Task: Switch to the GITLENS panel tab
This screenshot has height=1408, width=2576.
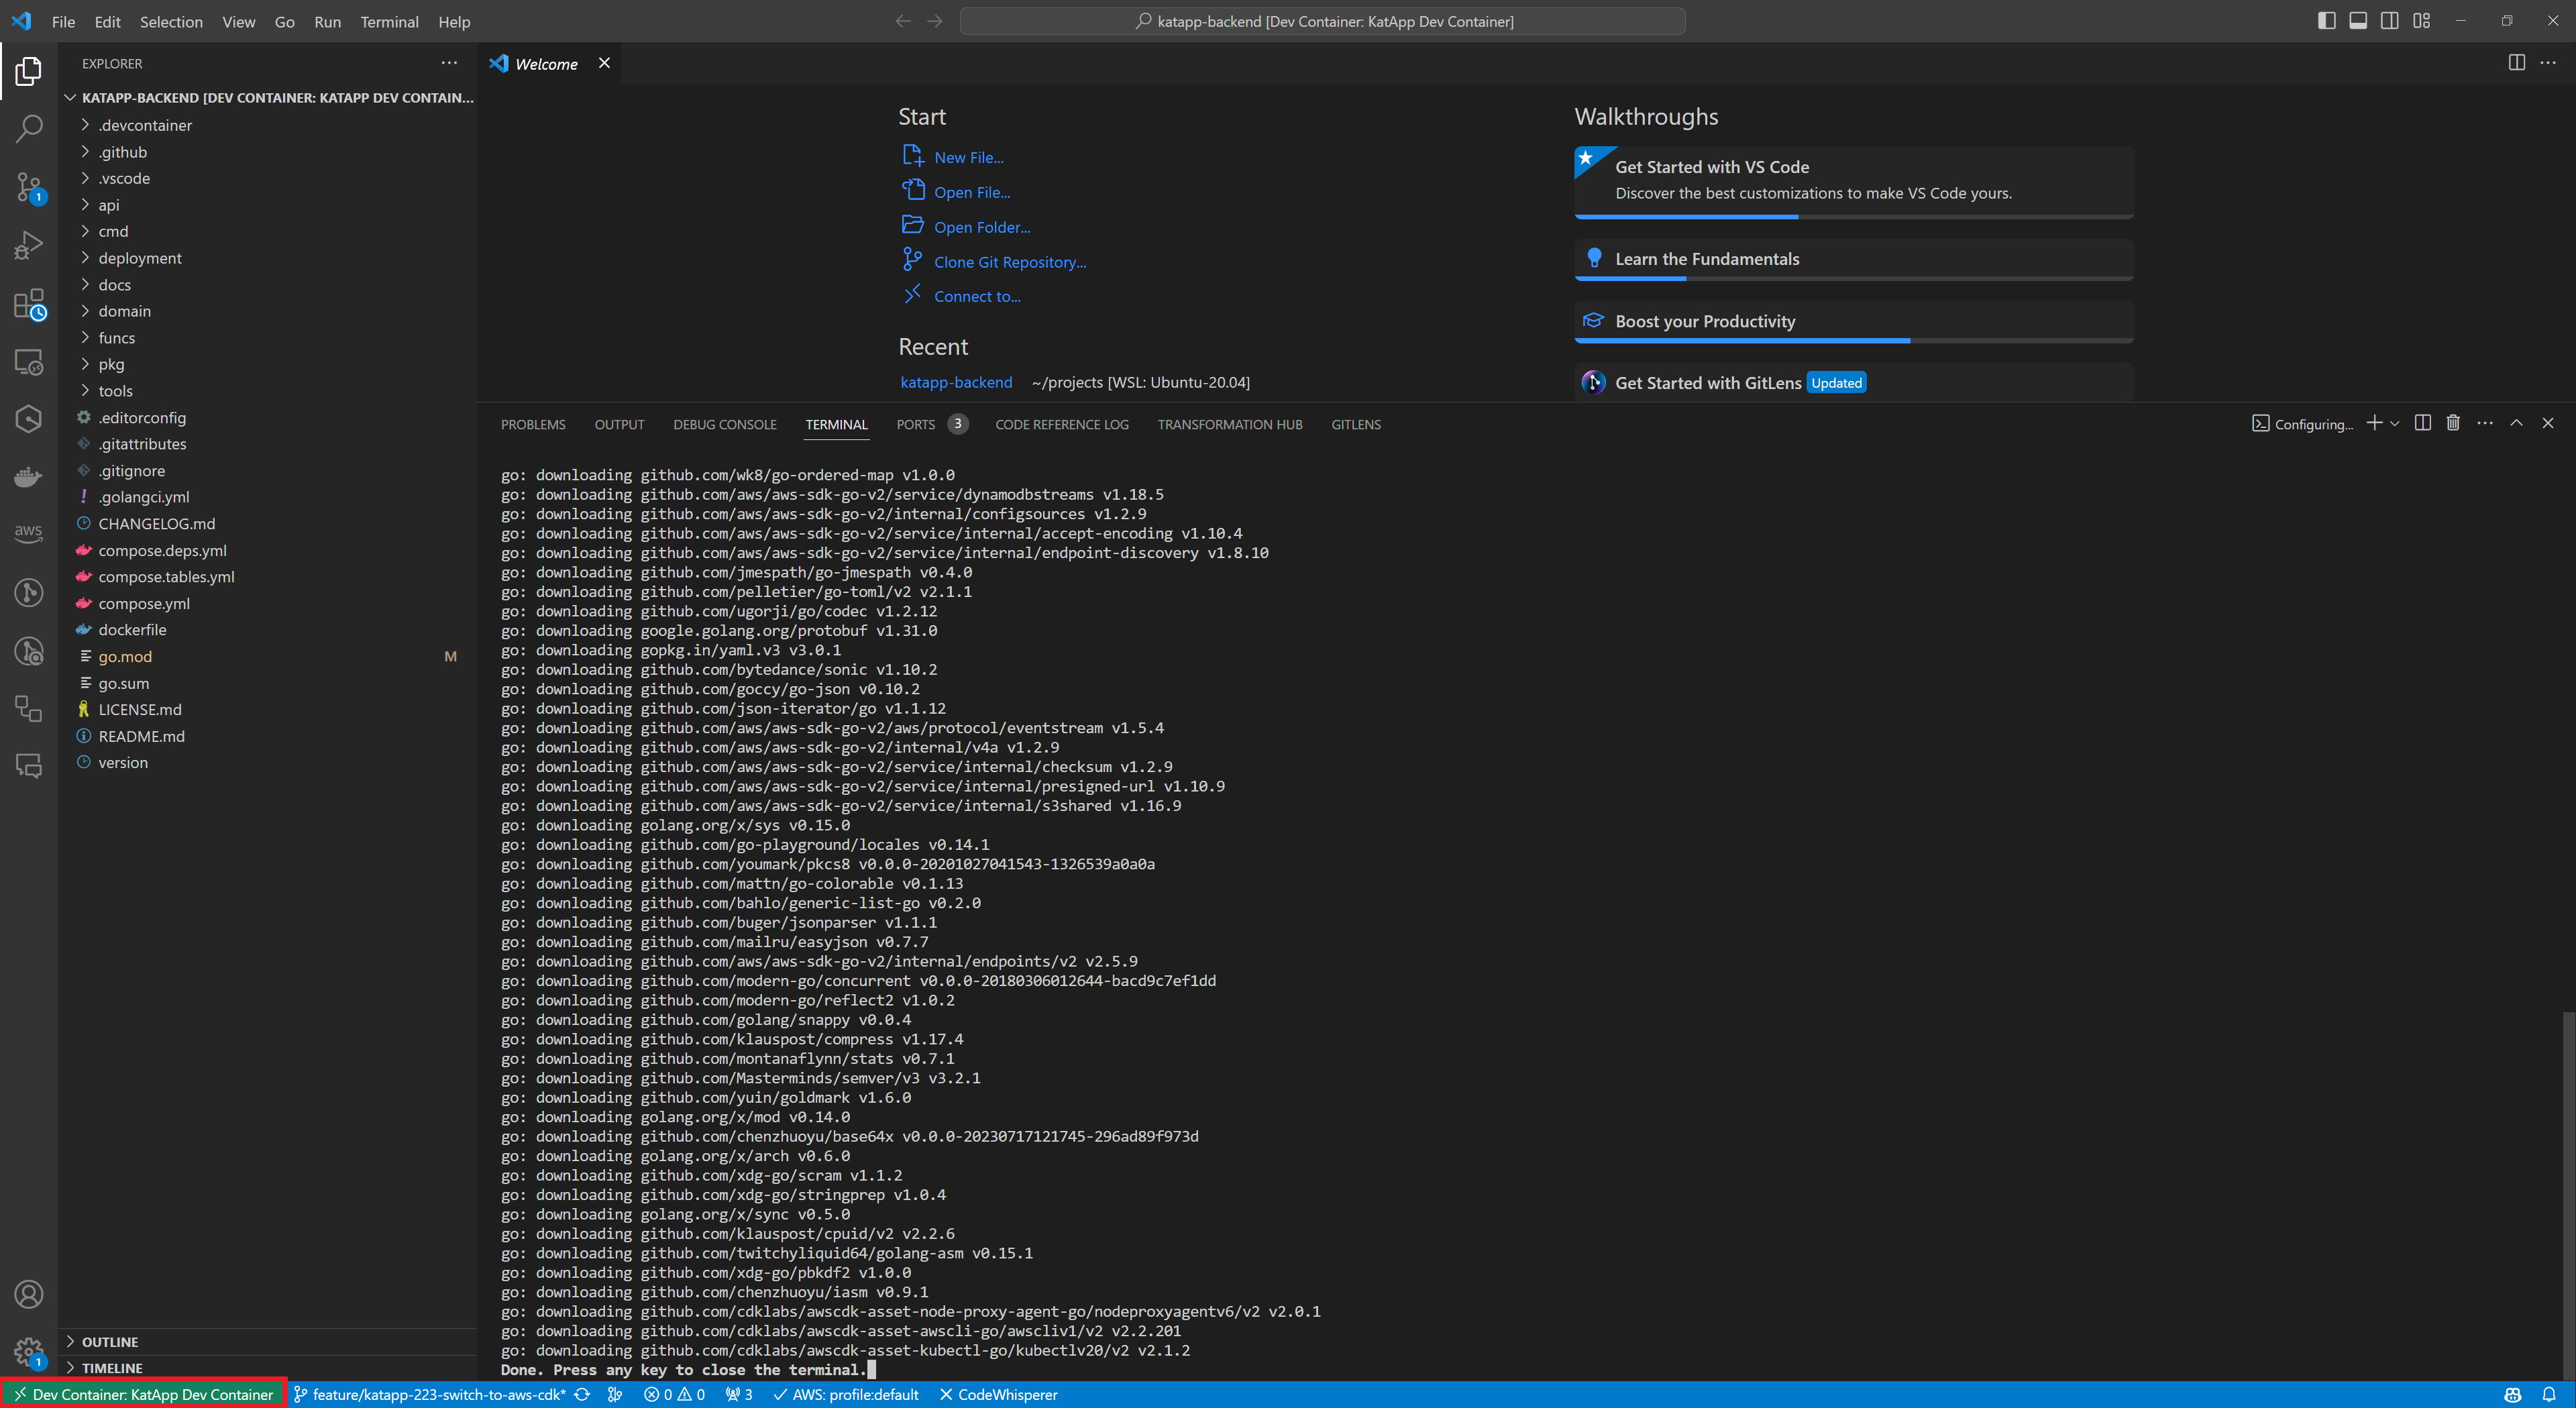Action: coord(1355,424)
